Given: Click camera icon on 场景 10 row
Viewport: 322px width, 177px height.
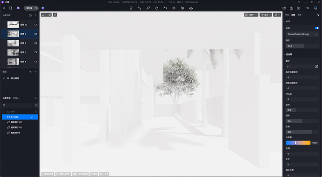Looking at the screenshot, I should pyautogui.click(x=35, y=25).
